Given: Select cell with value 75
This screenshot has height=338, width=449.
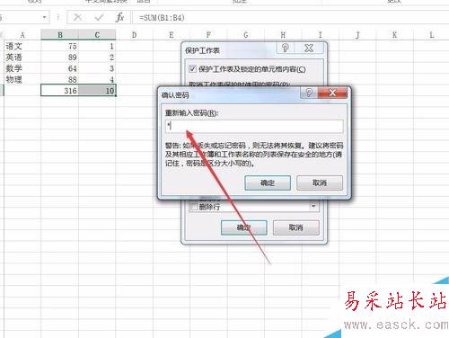Looking at the screenshot, I should pos(60,46).
